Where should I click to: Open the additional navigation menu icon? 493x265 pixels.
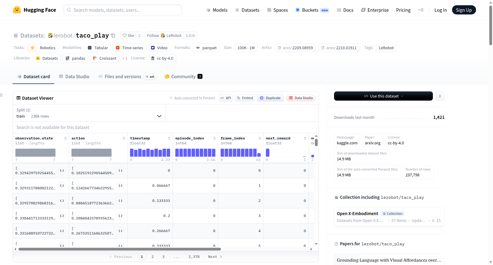(421, 10)
